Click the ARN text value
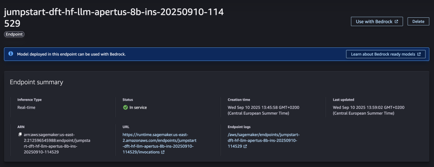 [x=57, y=143]
